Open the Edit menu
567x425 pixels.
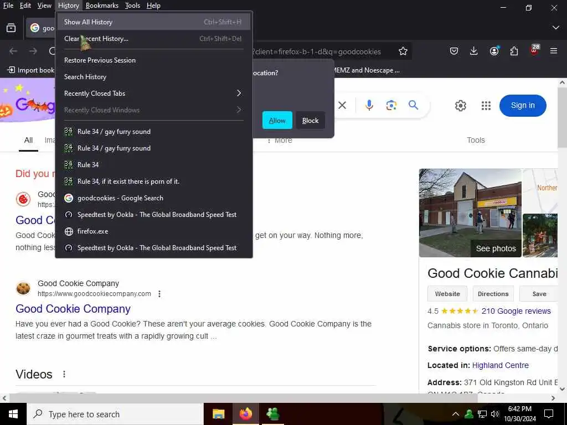(25, 6)
